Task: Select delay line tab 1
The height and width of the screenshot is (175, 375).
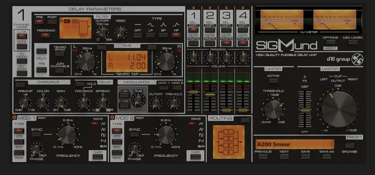Action: 193,16
